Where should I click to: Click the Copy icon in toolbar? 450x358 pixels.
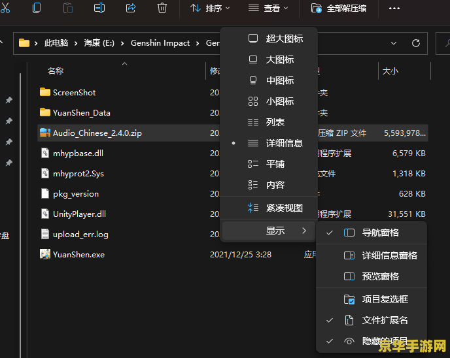pyautogui.click(x=37, y=8)
